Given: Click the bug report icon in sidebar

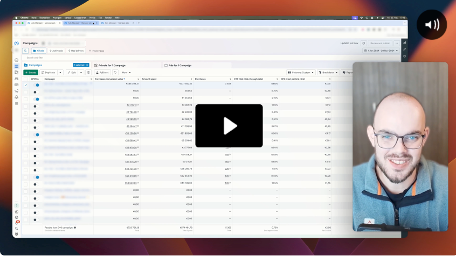Looking at the screenshot, I should (x=17, y=234).
